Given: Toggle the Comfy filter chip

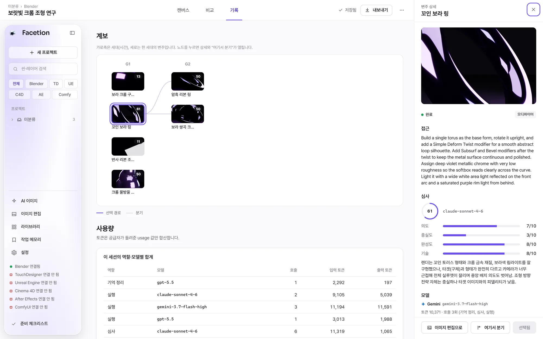Looking at the screenshot, I should pos(65,94).
